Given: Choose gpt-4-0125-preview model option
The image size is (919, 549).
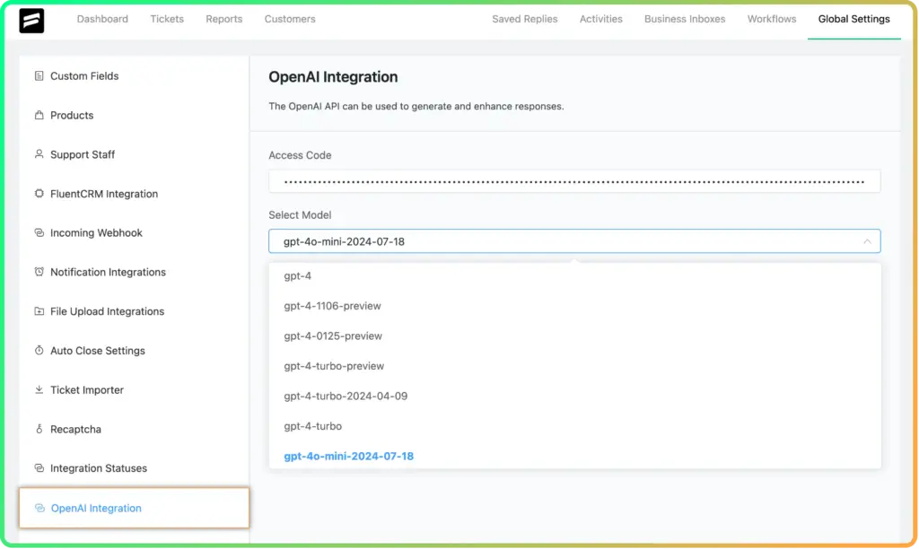Looking at the screenshot, I should coord(574,335).
